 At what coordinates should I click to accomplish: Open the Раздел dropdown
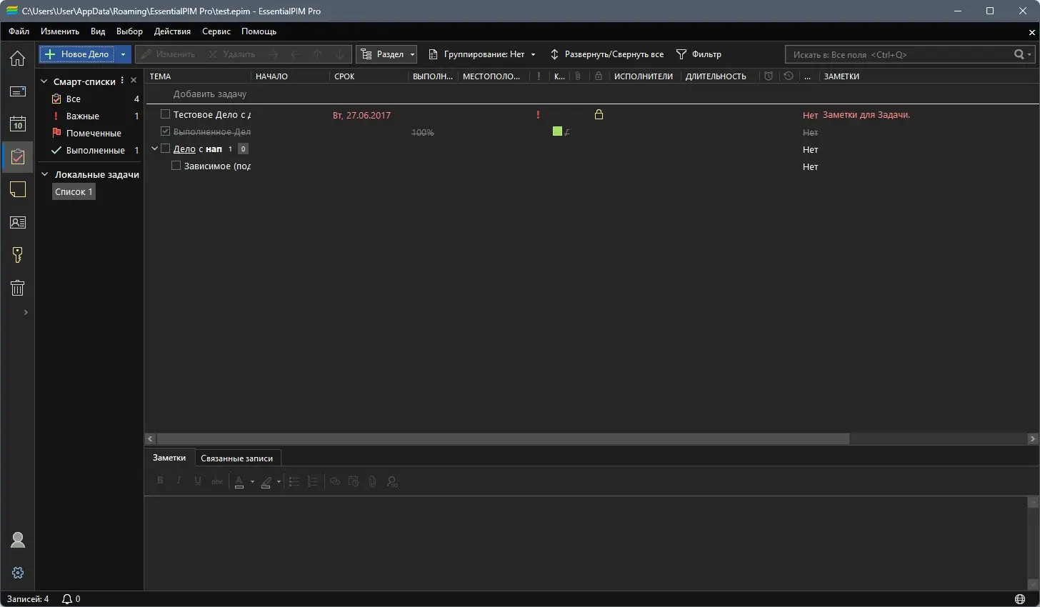tap(386, 54)
